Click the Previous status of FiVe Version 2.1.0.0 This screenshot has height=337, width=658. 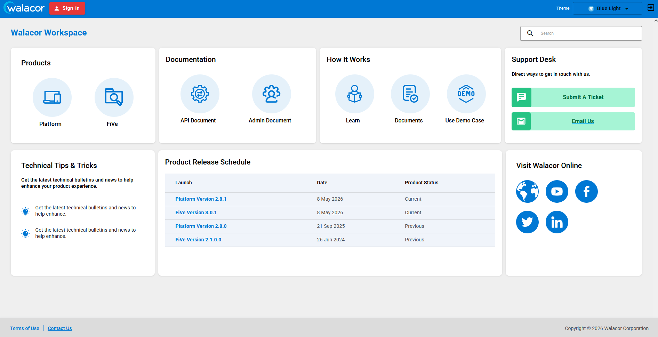pos(415,240)
